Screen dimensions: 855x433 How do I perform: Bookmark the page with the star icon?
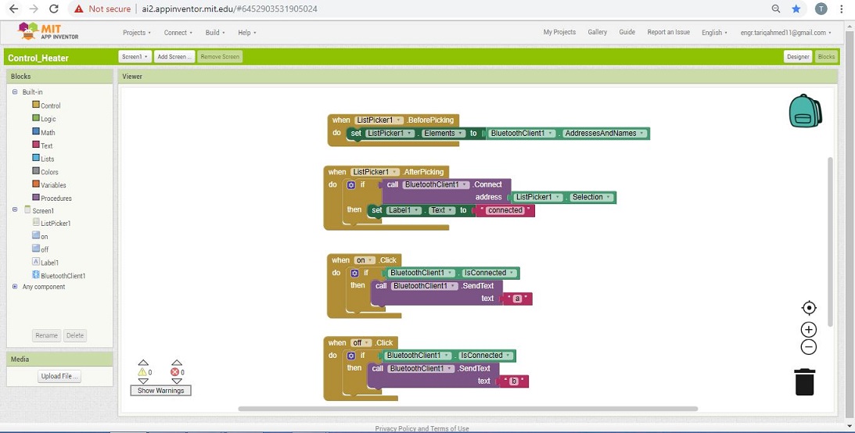796,9
